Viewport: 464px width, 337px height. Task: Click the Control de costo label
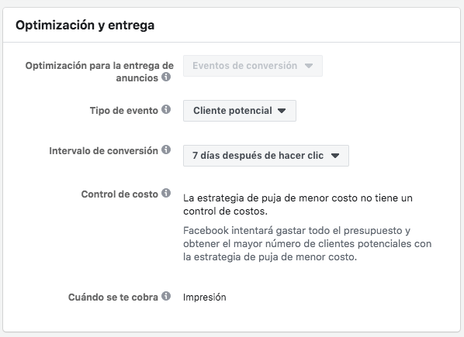119,194
